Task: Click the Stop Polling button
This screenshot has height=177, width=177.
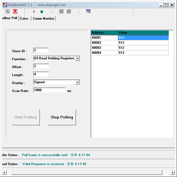Action: coord(62,117)
